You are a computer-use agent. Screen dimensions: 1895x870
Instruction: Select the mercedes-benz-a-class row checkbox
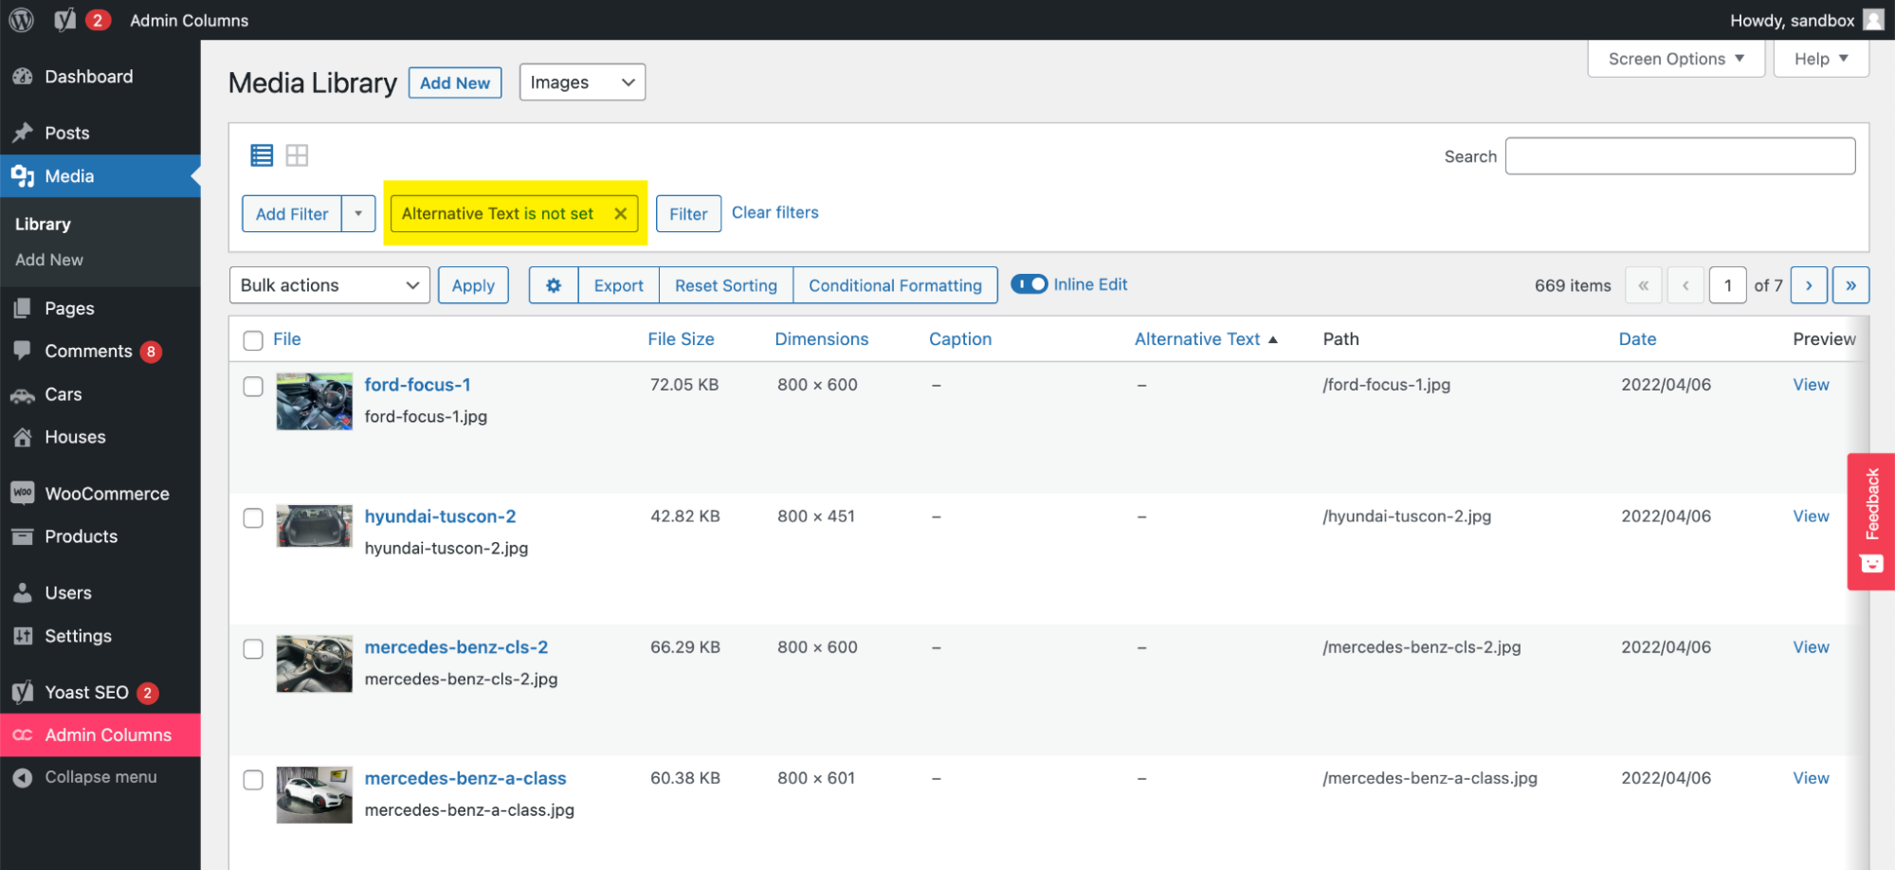(253, 779)
